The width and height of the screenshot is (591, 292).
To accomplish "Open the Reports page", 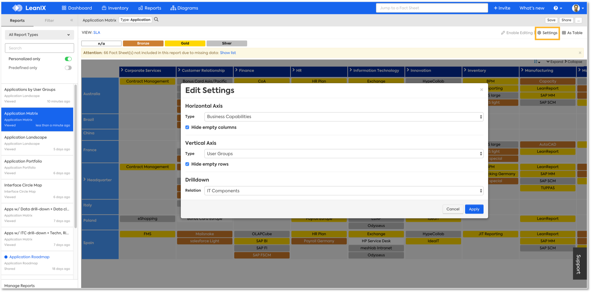I will (x=149, y=8).
